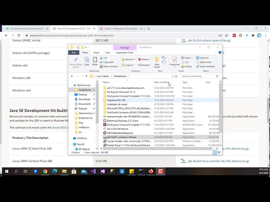This screenshot has height=202, width=270.
Task: Click the Rename button in Organize group
Action: click(144, 65)
